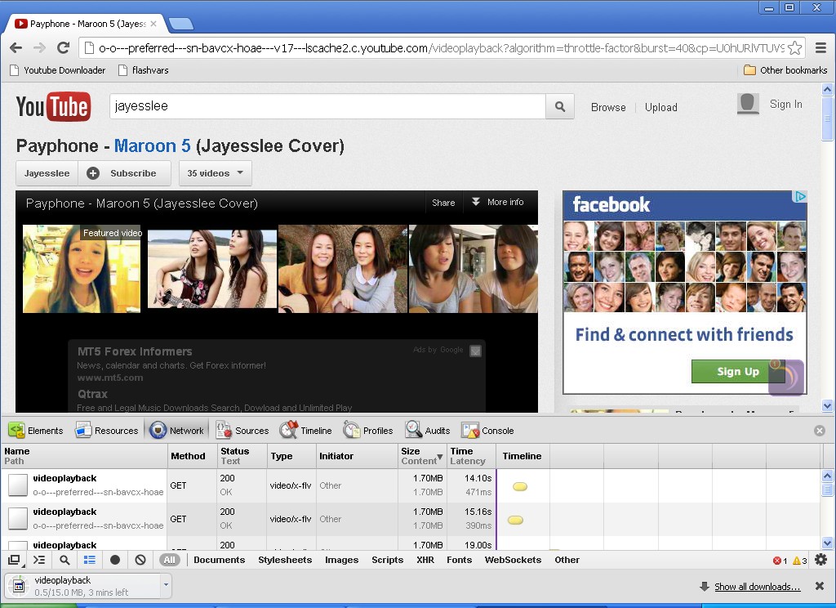This screenshot has height=608, width=836.
Task: Click the browser forward arrow
Action: coord(39,48)
